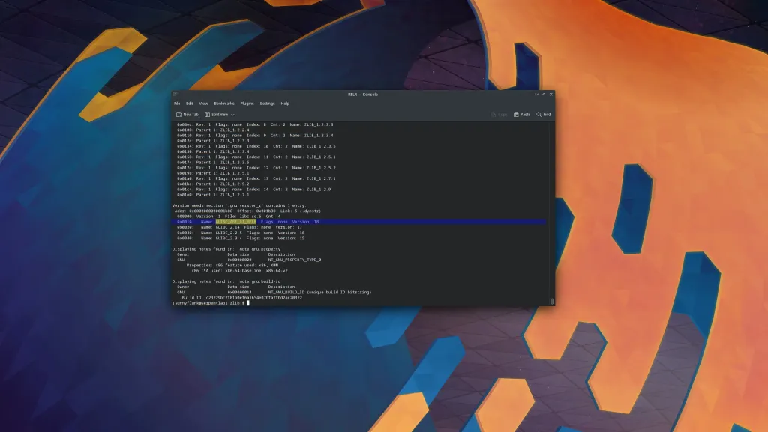
Task: Click the 'Properties: x86 feature used' line
Action: click(x=232, y=265)
